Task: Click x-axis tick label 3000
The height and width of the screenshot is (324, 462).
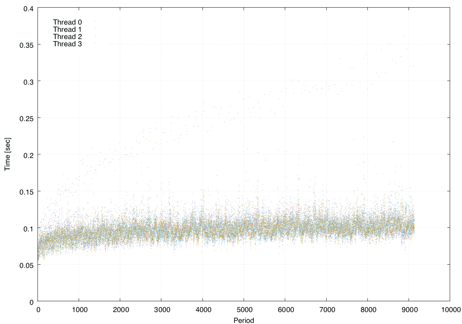Action: (x=161, y=309)
